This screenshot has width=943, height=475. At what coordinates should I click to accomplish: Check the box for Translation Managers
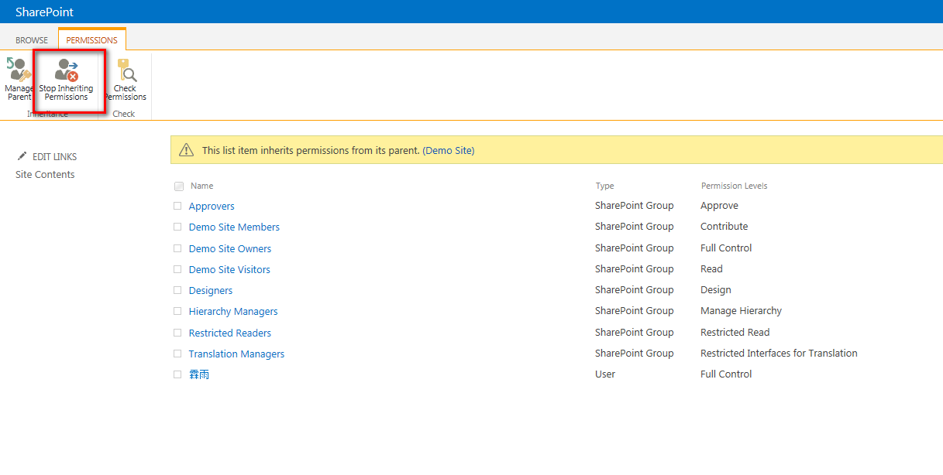pyautogui.click(x=177, y=354)
